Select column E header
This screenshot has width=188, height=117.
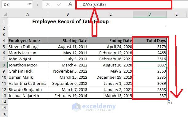pos(176,14)
